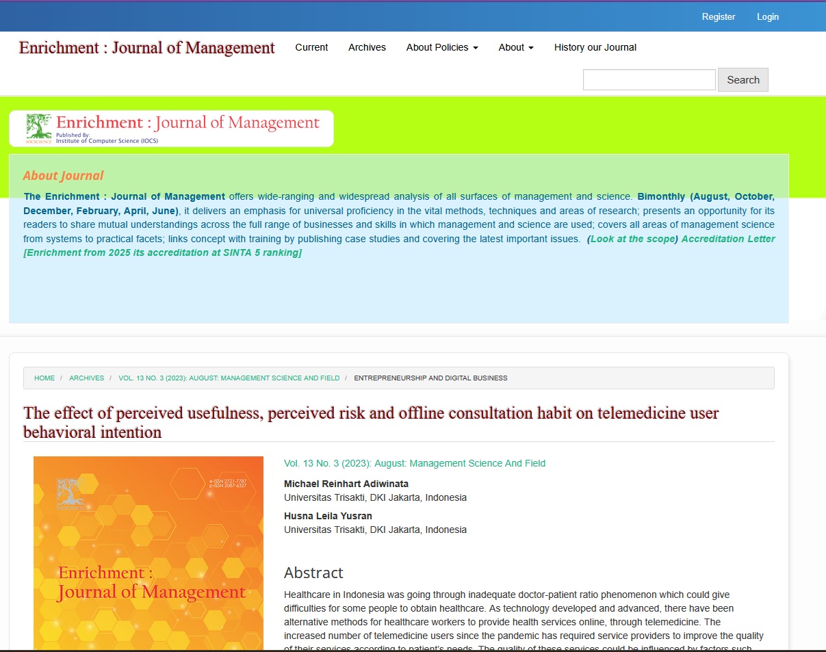Screen dimensions: 826x652
Task: Open the Archives menu item
Action: [367, 47]
